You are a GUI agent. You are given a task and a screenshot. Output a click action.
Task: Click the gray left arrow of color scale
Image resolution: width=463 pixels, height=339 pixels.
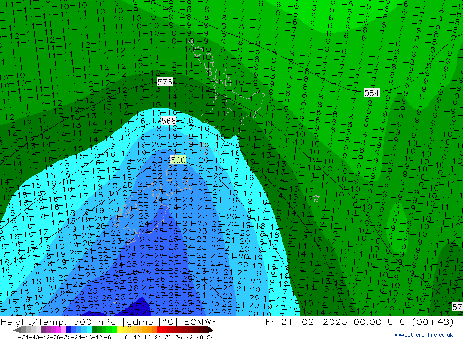[x=17, y=330]
